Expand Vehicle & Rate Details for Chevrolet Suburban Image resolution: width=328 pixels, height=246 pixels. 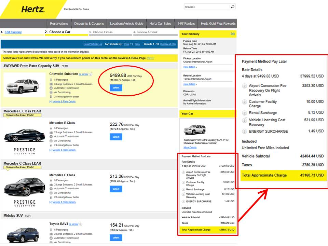click(x=63, y=102)
